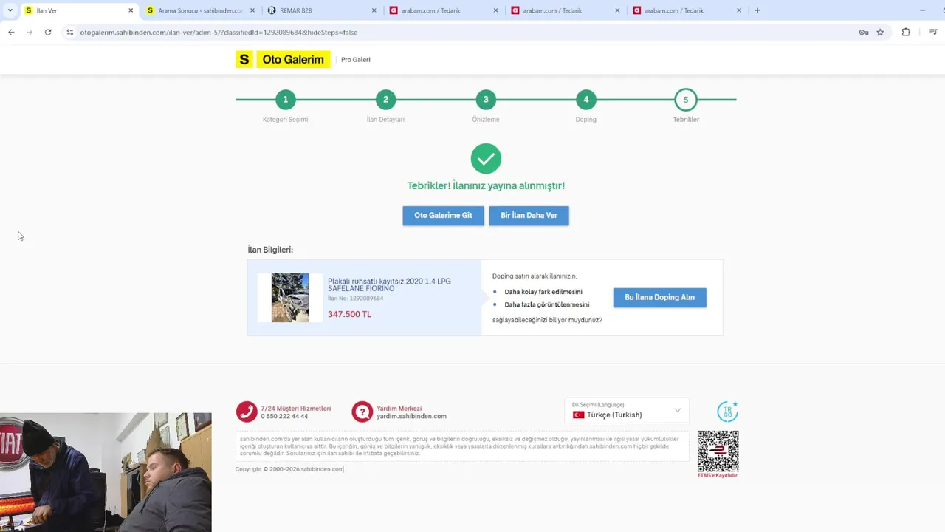Close the İlan Ver tab
This screenshot has height=532, width=945.
click(x=131, y=10)
